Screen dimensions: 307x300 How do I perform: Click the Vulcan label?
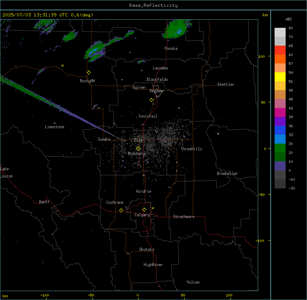click(193, 282)
